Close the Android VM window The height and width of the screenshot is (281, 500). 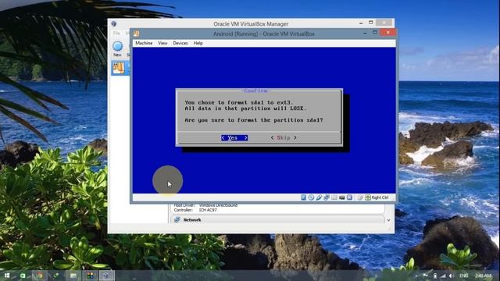(387, 33)
